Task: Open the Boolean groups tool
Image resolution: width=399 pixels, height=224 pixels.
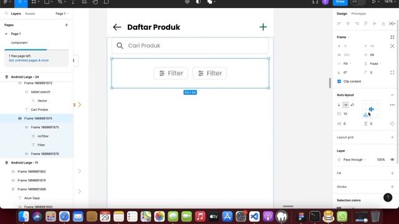Action: pyautogui.click(x=209, y=2)
